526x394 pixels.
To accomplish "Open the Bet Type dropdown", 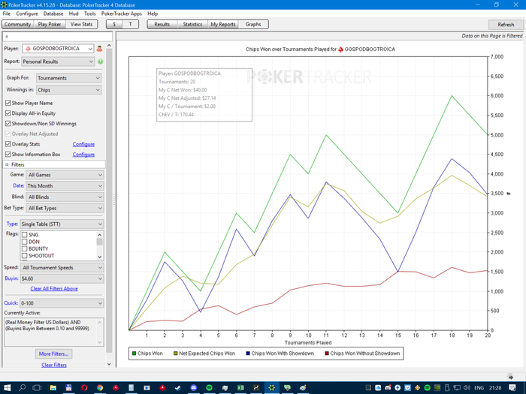I will point(65,208).
